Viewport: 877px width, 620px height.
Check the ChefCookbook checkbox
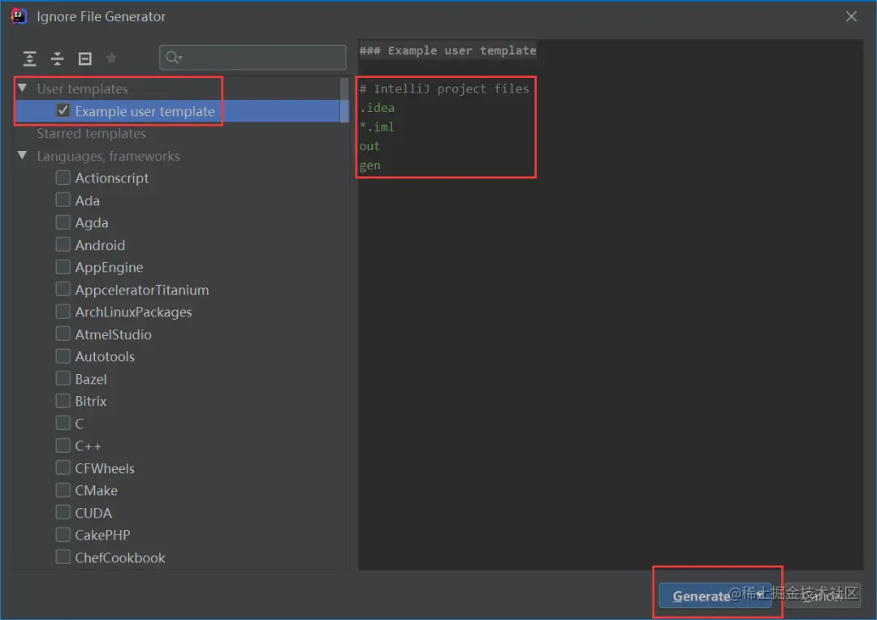[63, 558]
